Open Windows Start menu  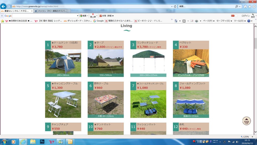[4, 142]
